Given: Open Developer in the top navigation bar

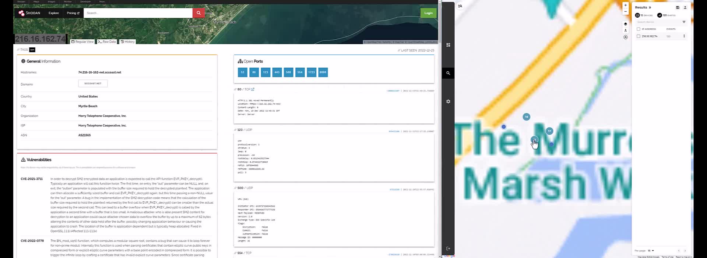Looking at the screenshot, I should [x=85, y=1].
